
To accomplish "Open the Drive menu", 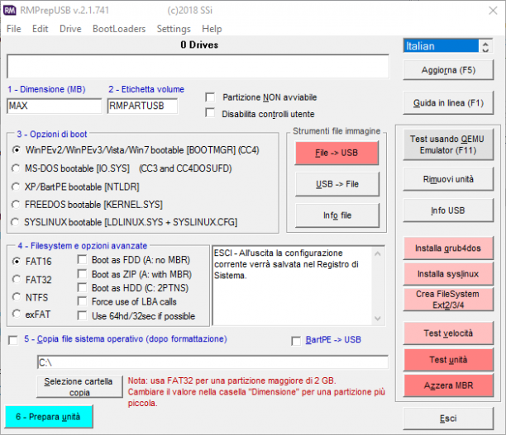I will 70,29.
